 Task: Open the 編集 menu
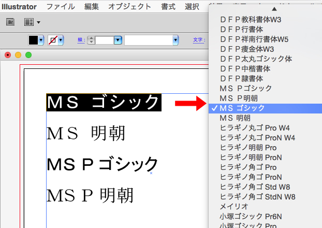tap(92, 7)
